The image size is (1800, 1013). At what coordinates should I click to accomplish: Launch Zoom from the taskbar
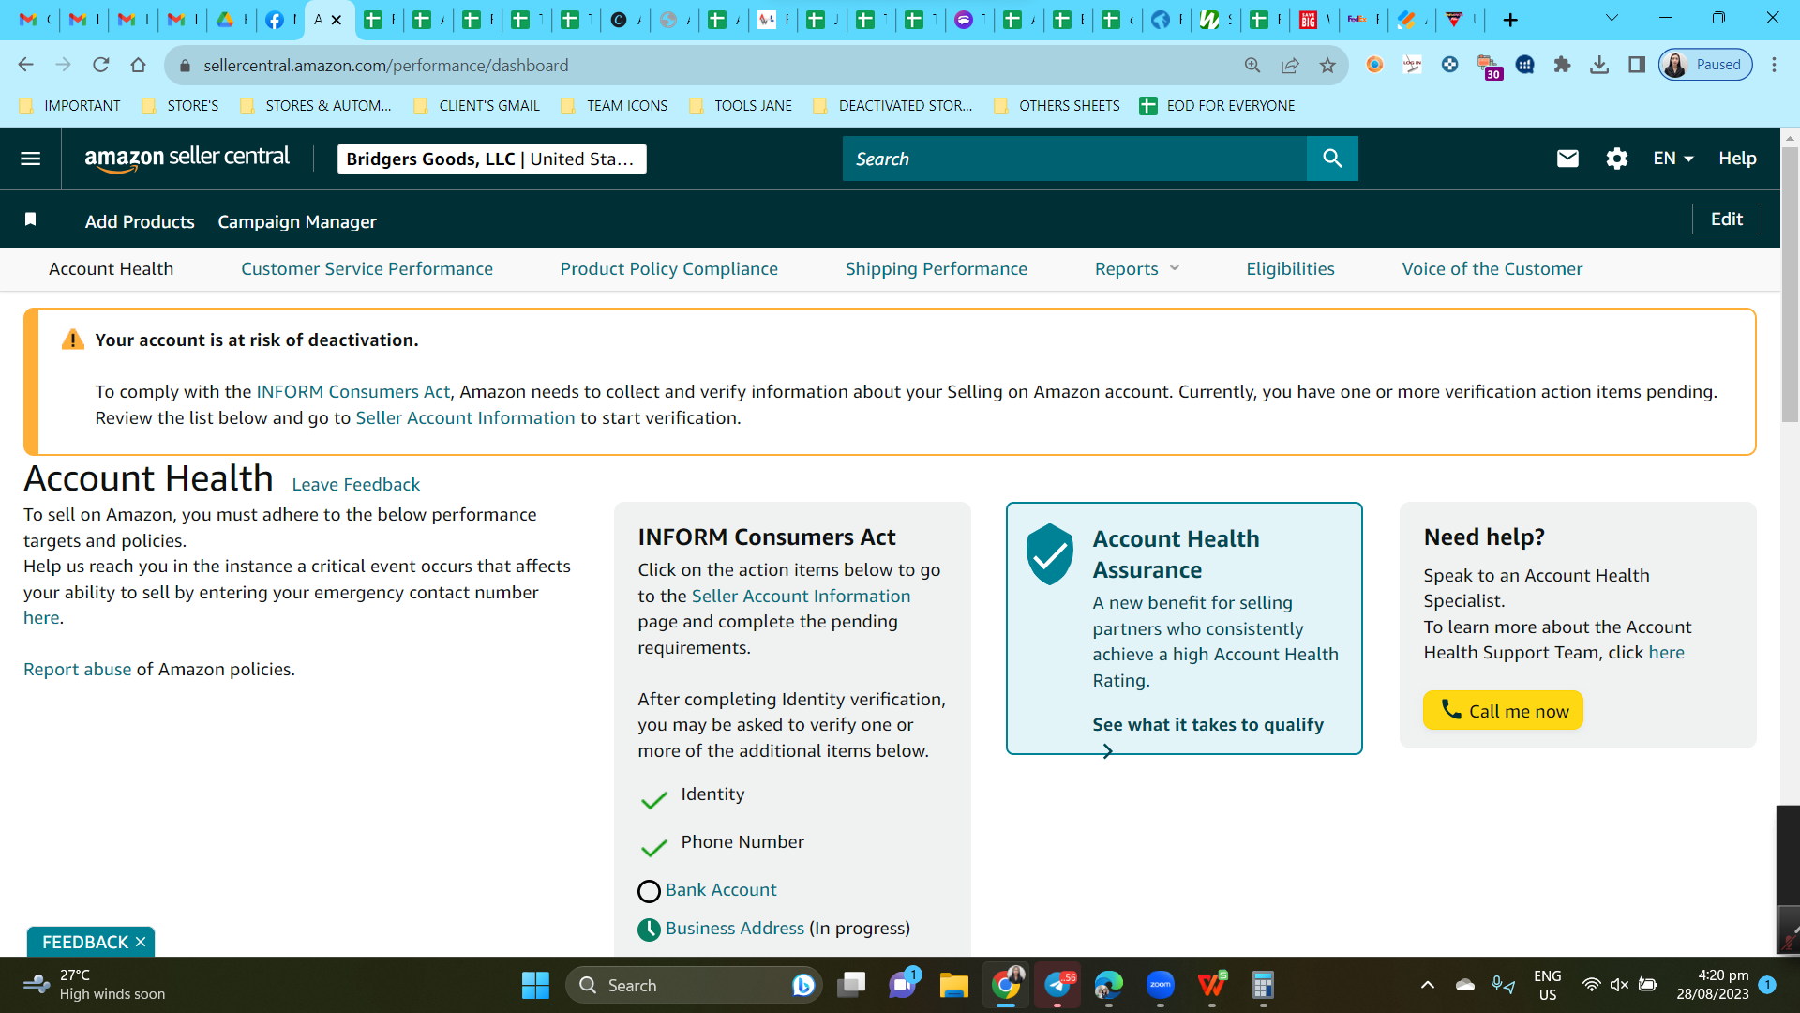(1161, 985)
